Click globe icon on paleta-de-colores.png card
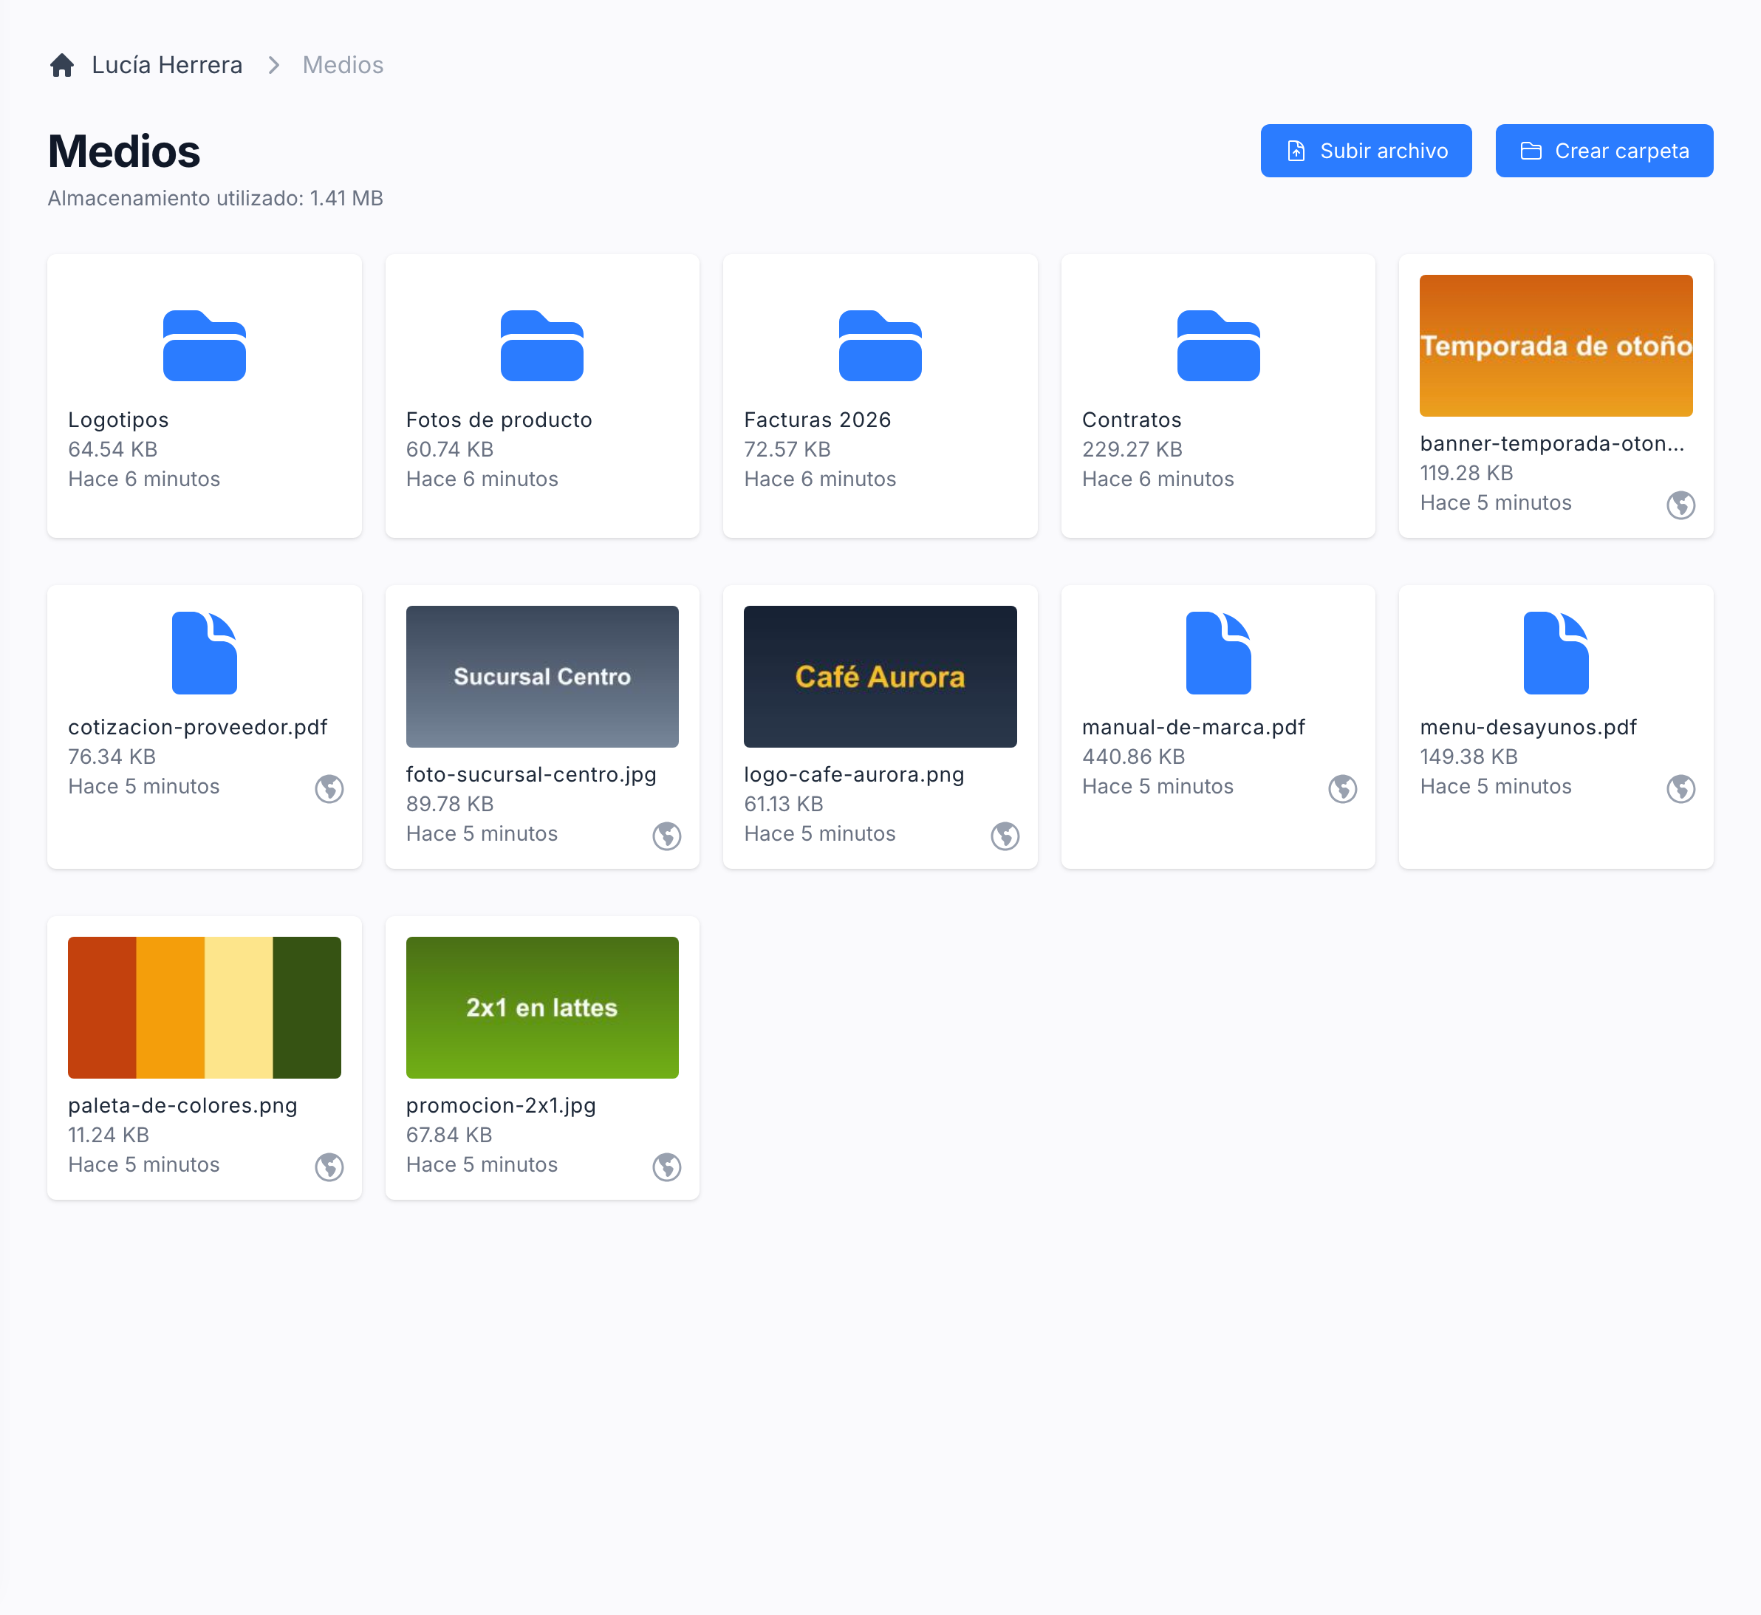 point(329,1167)
